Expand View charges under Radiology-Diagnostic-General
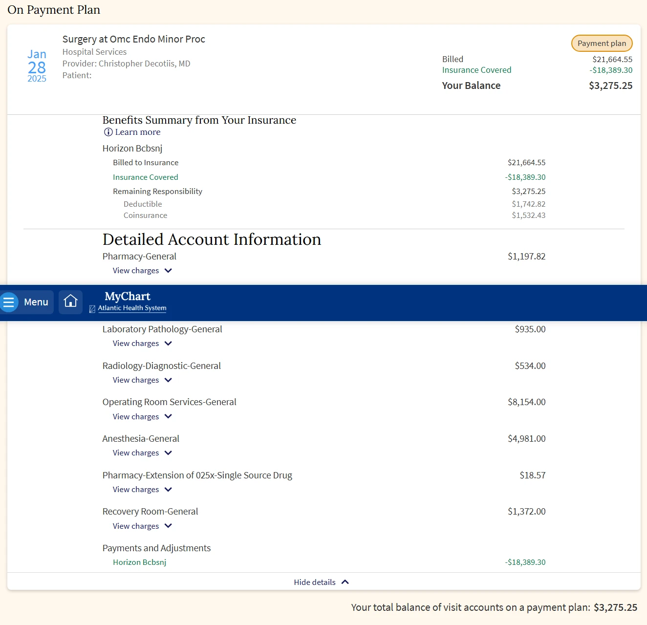The height and width of the screenshot is (625, 647). click(x=142, y=380)
